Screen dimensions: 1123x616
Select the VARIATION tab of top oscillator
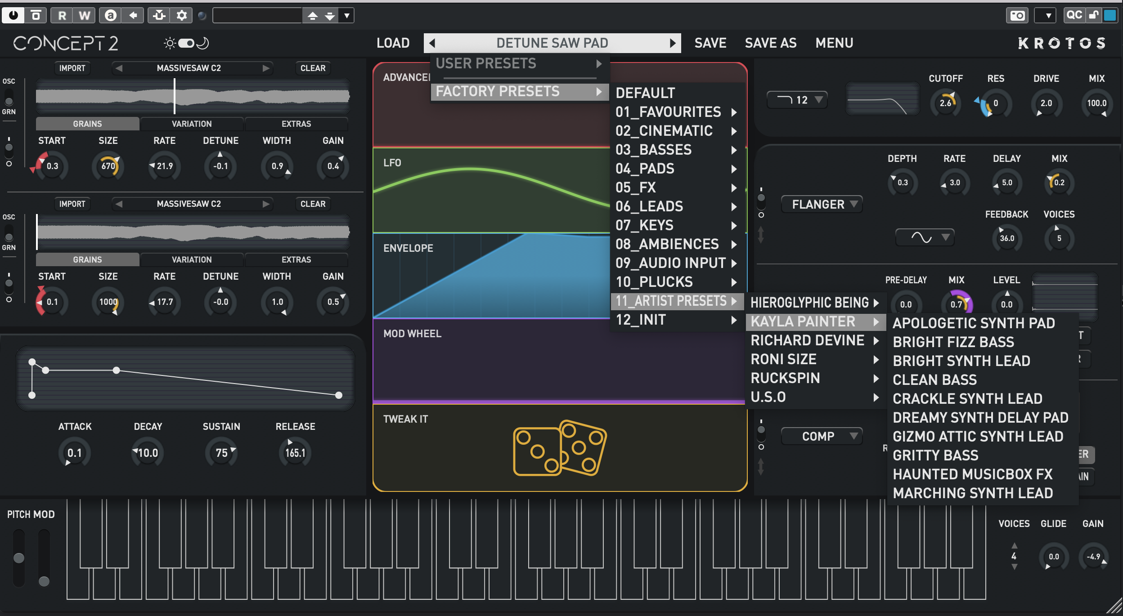click(x=192, y=124)
